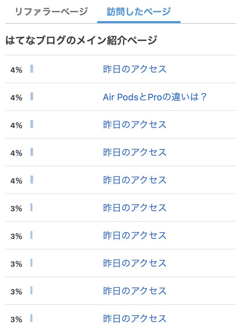Click the blue underline beneath 訪問したページ
Viewport: 236px width, 332px height.
pos(139,22)
